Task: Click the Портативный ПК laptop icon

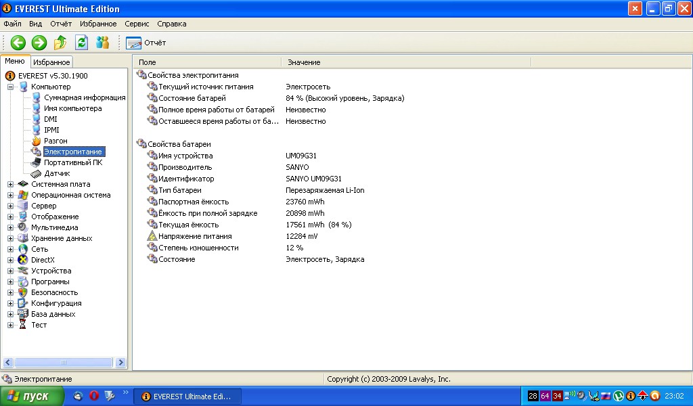Action: coord(36,162)
